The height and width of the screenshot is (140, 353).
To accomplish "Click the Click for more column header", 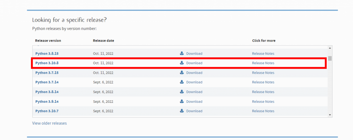I will point(264,41).
